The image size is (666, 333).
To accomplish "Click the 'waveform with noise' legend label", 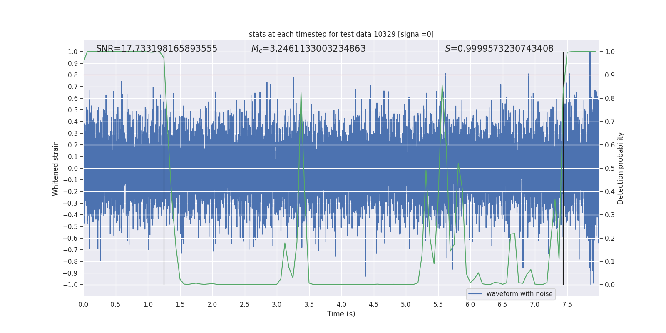I will 519,294.
